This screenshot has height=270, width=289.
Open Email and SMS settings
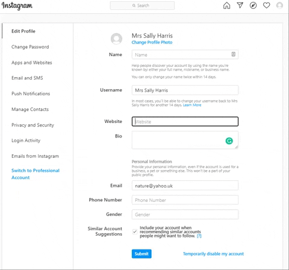[x=27, y=78]
